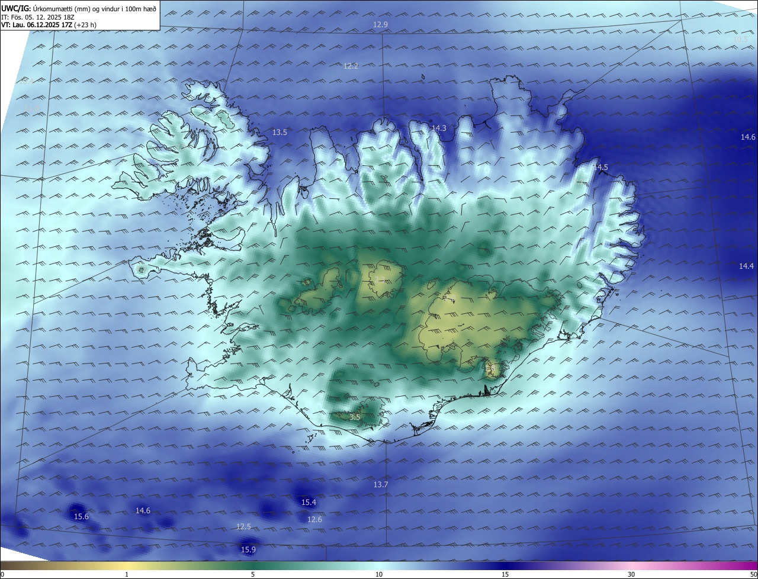Click the 14.3 value label
Image resolution: width=758 pixels, height=579 pixels.
(x=439, y=128)
